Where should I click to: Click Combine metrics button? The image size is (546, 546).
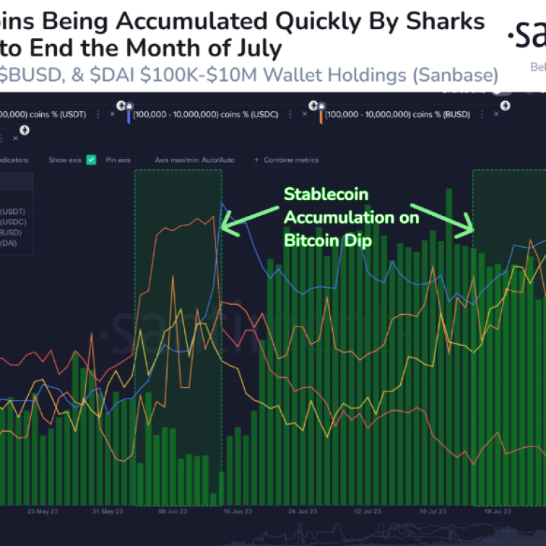tap(291, 160)
